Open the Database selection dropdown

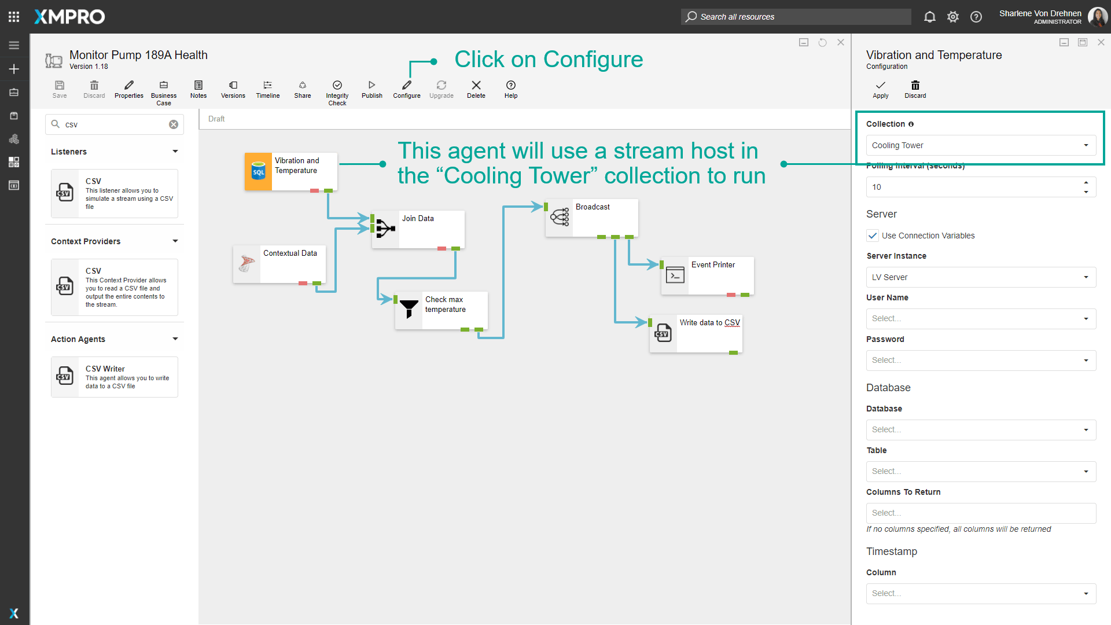(x=1086, y=429)
